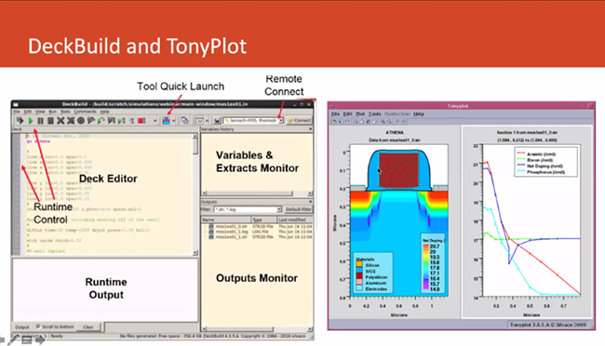605x346 pixels.
Task: Open the remote host combo box dropdown arrow
Action: [x=281, y=121]
